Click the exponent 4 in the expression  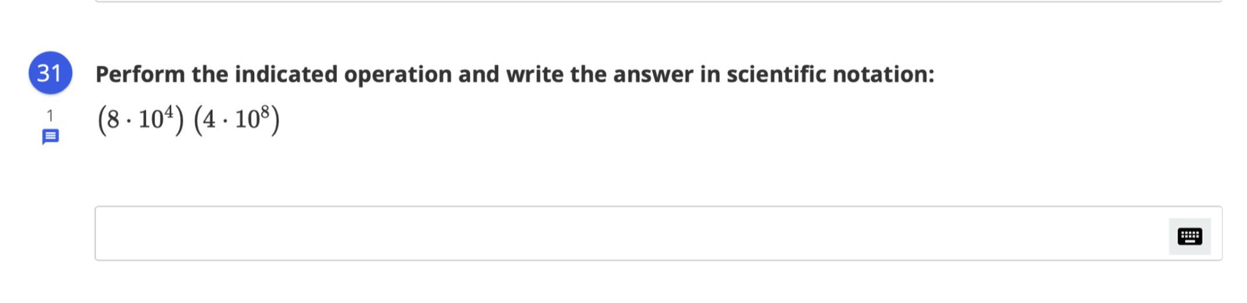[x=169, y=111]
